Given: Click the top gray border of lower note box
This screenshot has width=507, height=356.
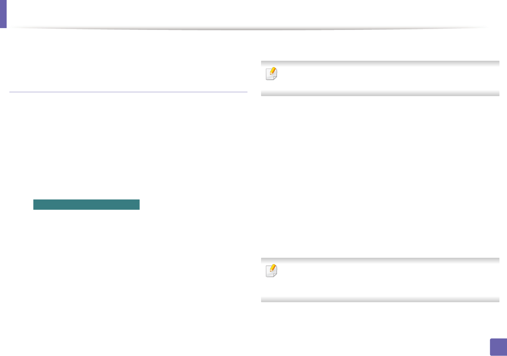Looking at the screenshot, I should (x=380, y=260).
